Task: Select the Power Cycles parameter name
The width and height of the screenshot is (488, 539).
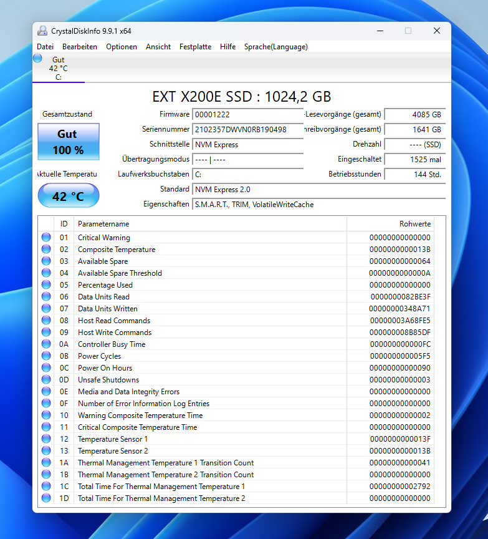Action: tap(99, 356)
